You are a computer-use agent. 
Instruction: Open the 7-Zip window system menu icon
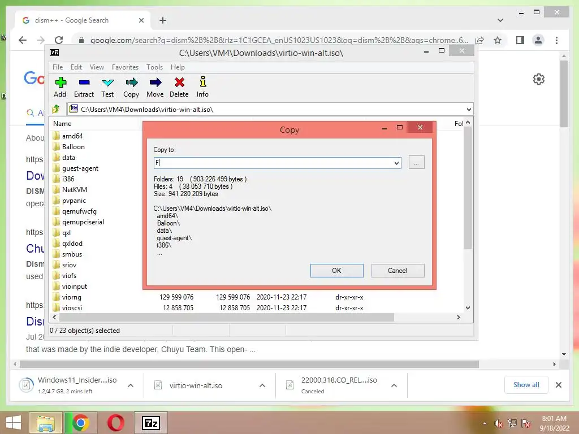pos(54,53)
